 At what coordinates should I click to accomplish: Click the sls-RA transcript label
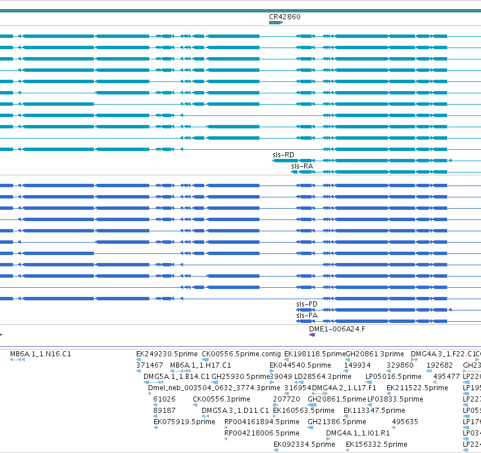(302, 166)
